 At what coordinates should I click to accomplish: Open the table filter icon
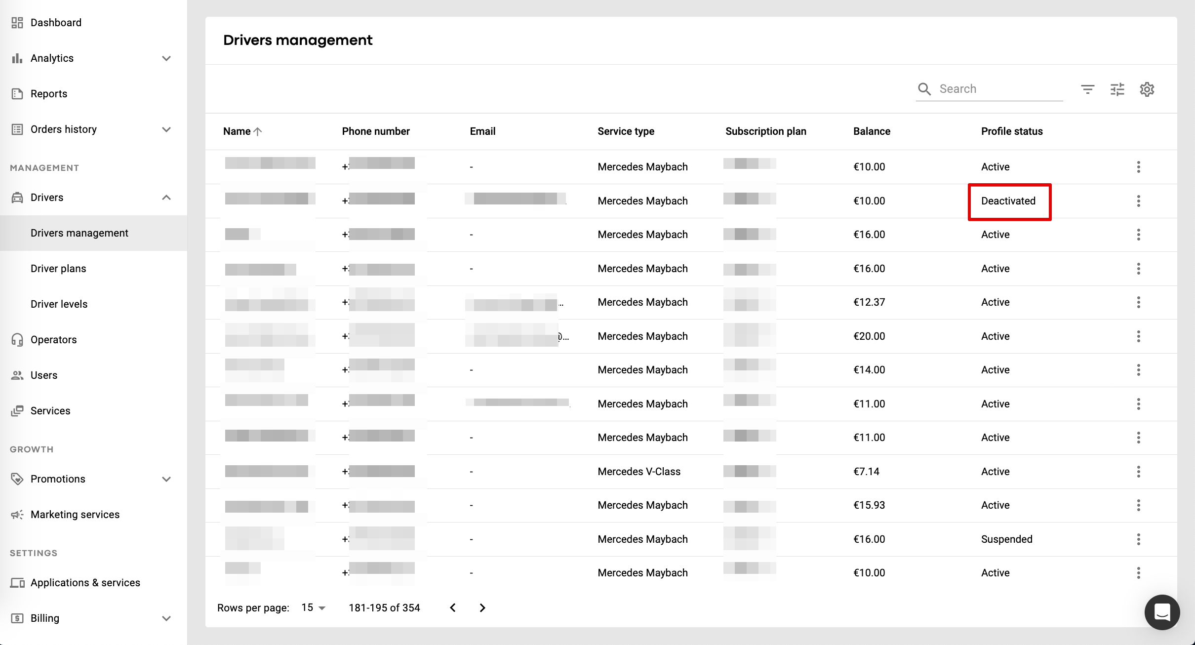(1087, 89)
